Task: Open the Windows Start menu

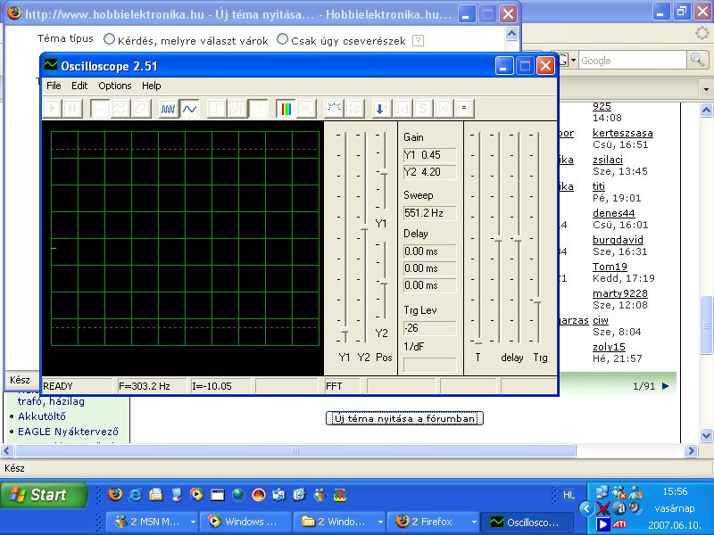Action: pyautogui.click(x=43, y=495)
